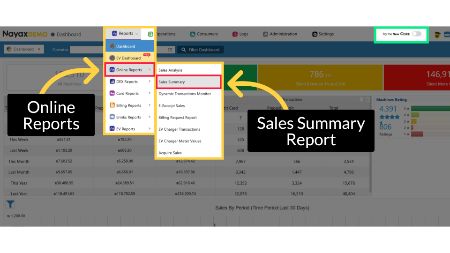Viewport: 450px width, 253px height.
Task: Click the Online Reports chart icon
Action: (112, 70)
